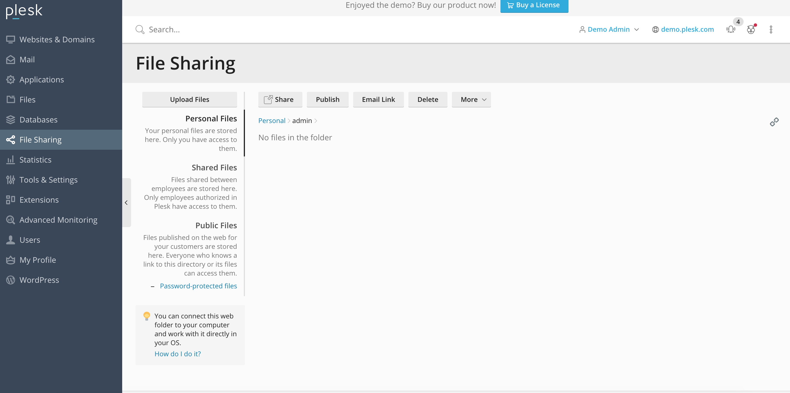This screenshot has width=790, height=393.
Task: Click the Personal breadcrumb link
Action: point(272,121)
